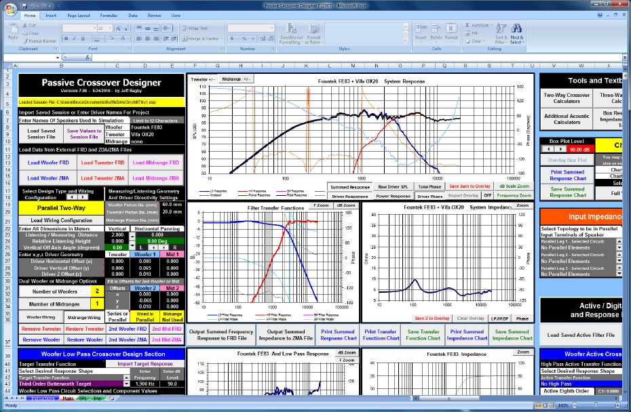Click Load Wiring Configuration button
631x412 pixels.
(x=62, y=220)
